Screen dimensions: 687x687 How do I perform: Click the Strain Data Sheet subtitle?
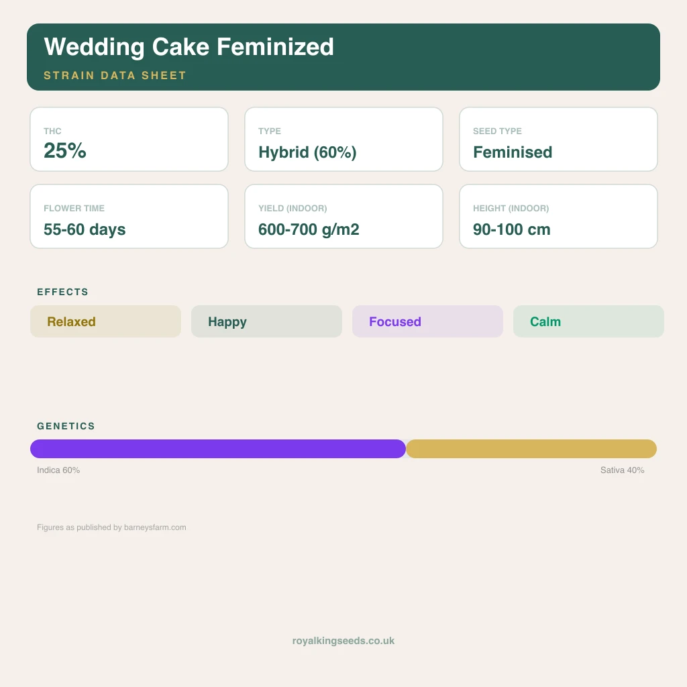pyautogui.click(x=115, y=75)
